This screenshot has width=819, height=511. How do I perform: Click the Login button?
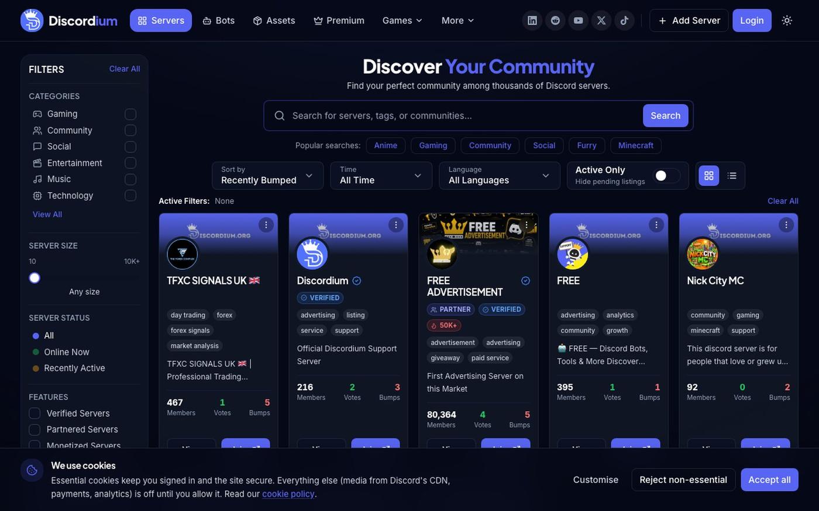752,20
